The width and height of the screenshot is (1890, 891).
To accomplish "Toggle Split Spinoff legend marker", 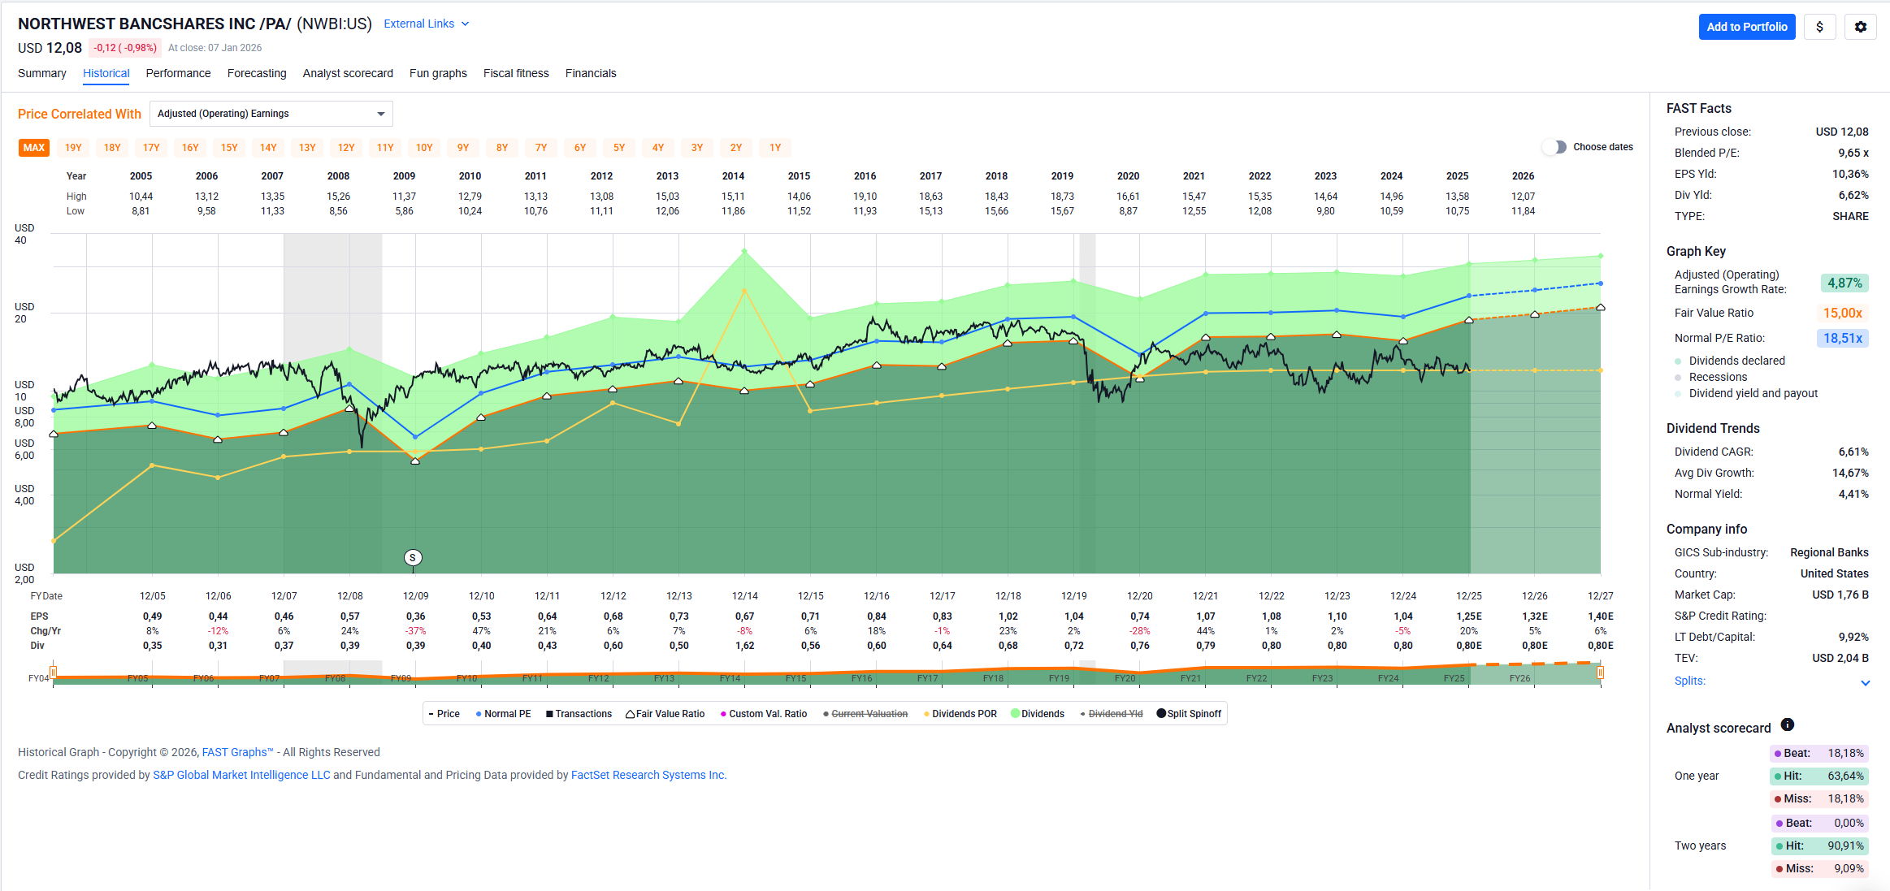I will (1161, 714).
